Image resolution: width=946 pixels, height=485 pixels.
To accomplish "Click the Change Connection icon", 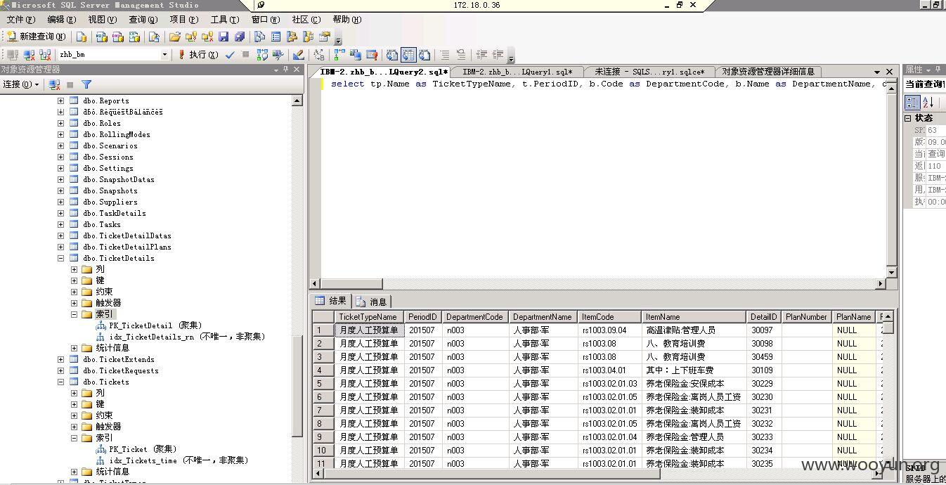I will (45, 54).
